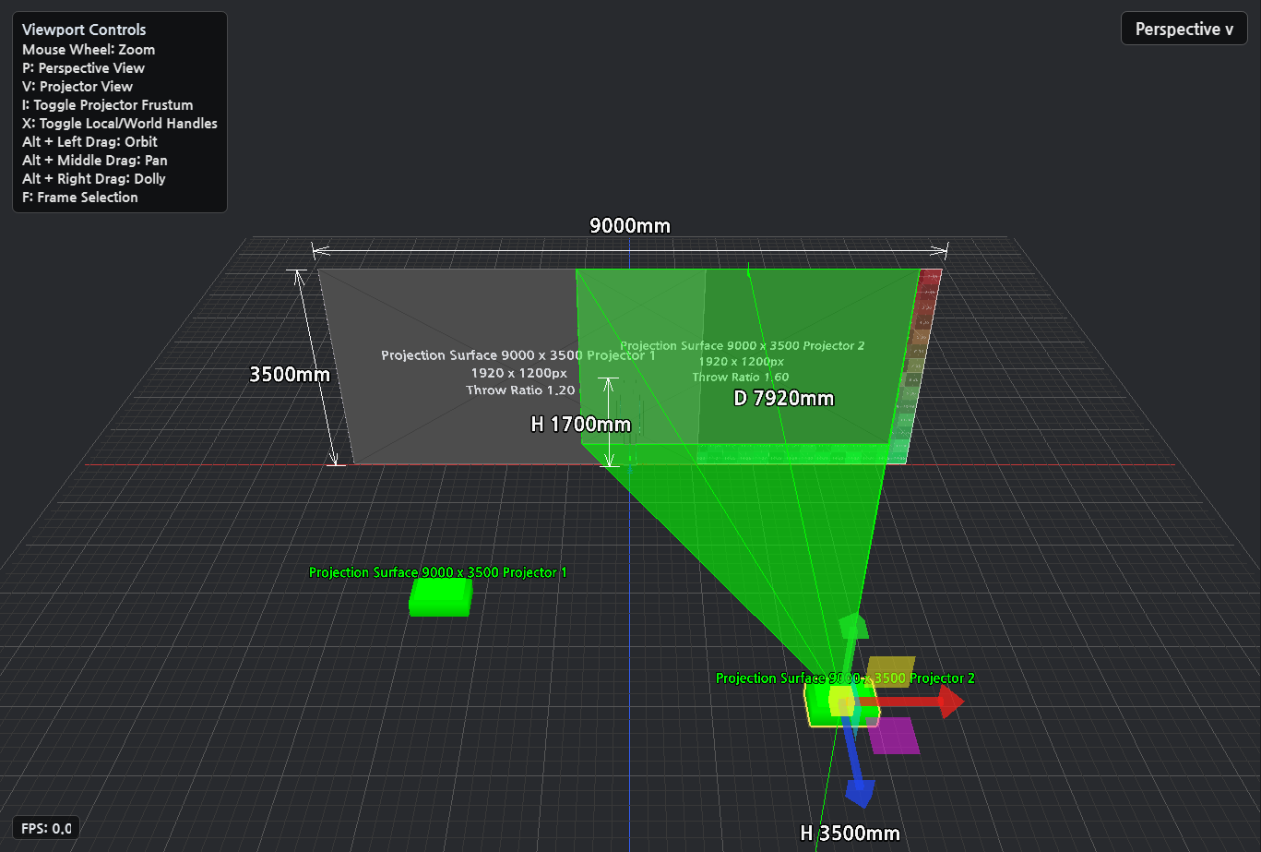
Task: Click the D 7920mm distance label
Action: coord(784,399)
